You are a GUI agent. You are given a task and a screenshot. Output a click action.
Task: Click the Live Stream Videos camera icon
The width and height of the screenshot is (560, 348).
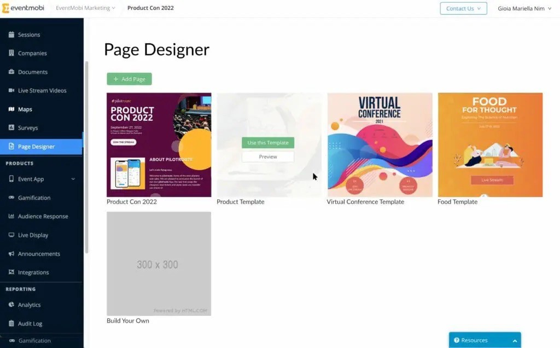11,90
